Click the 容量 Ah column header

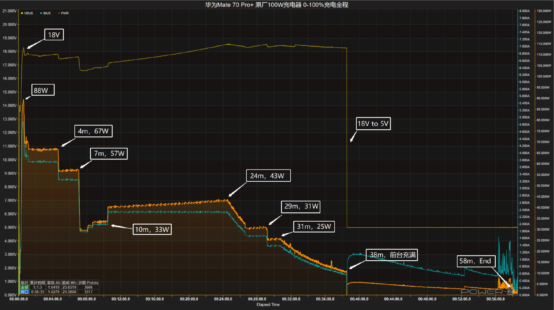pos(54,283)
